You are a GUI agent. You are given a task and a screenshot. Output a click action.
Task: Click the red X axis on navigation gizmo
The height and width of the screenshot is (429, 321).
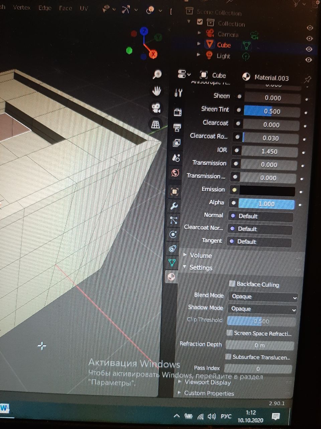coord(153,54)
